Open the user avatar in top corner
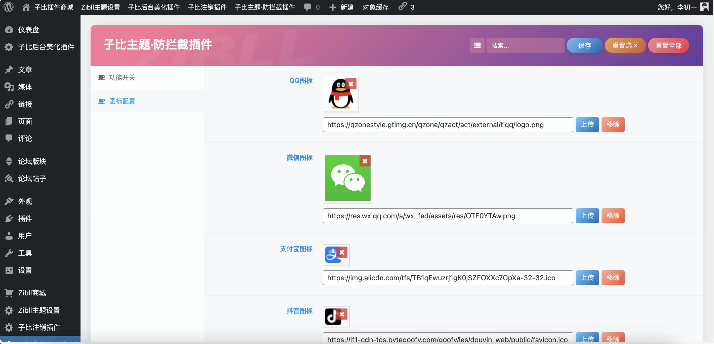The width and height of the screenshot is (714, 344). click(x=704, y=7)
